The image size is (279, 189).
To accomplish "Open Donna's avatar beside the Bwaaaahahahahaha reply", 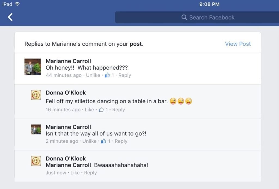I will tap(36, 161).
